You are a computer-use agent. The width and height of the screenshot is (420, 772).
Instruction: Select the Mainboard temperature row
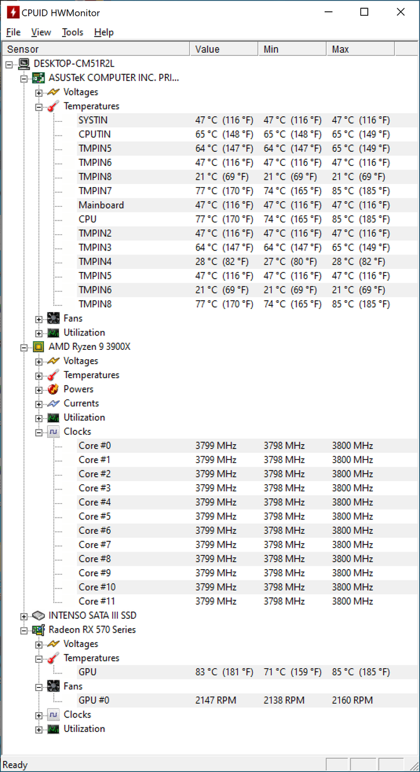coord(247,205)
